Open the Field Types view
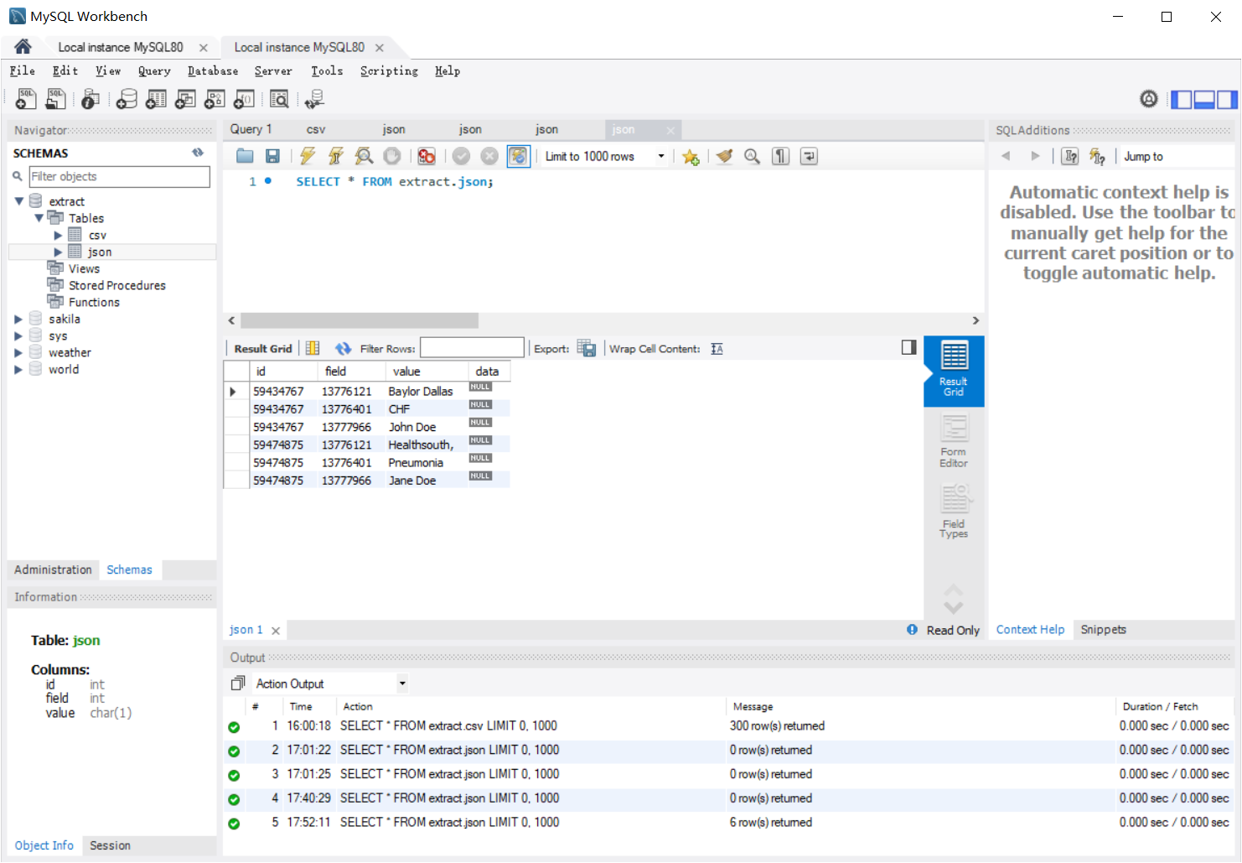Screen dimensions: 1242x863 tap(954, 512)
